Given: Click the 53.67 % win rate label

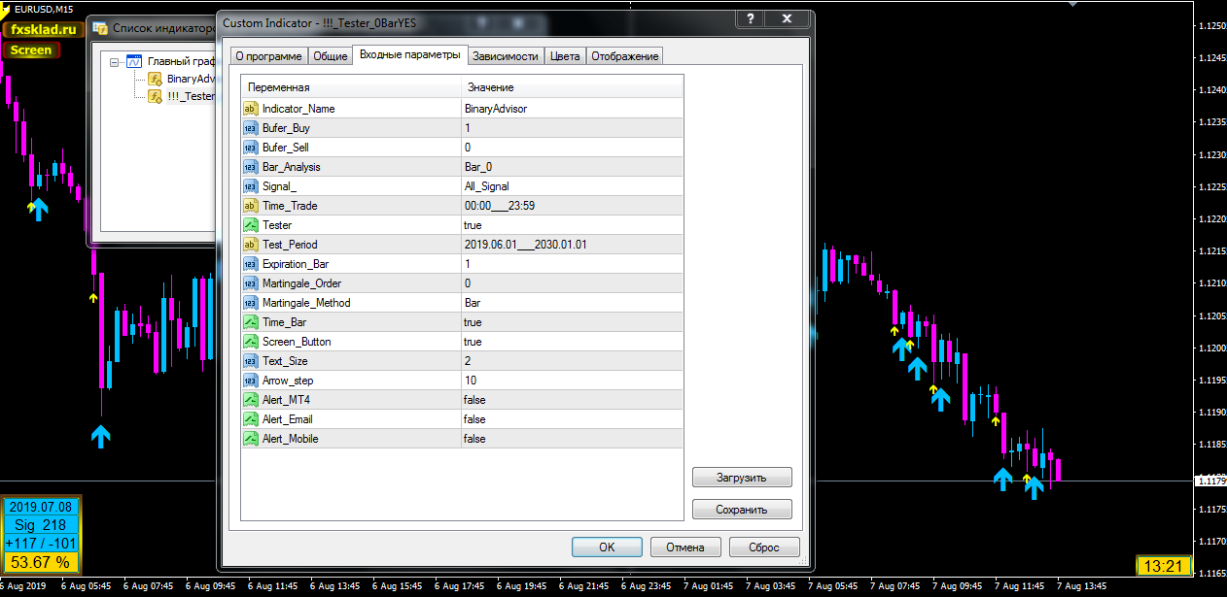Looking at the screenshot, I should pyautogui.click(x=41, y=562).
